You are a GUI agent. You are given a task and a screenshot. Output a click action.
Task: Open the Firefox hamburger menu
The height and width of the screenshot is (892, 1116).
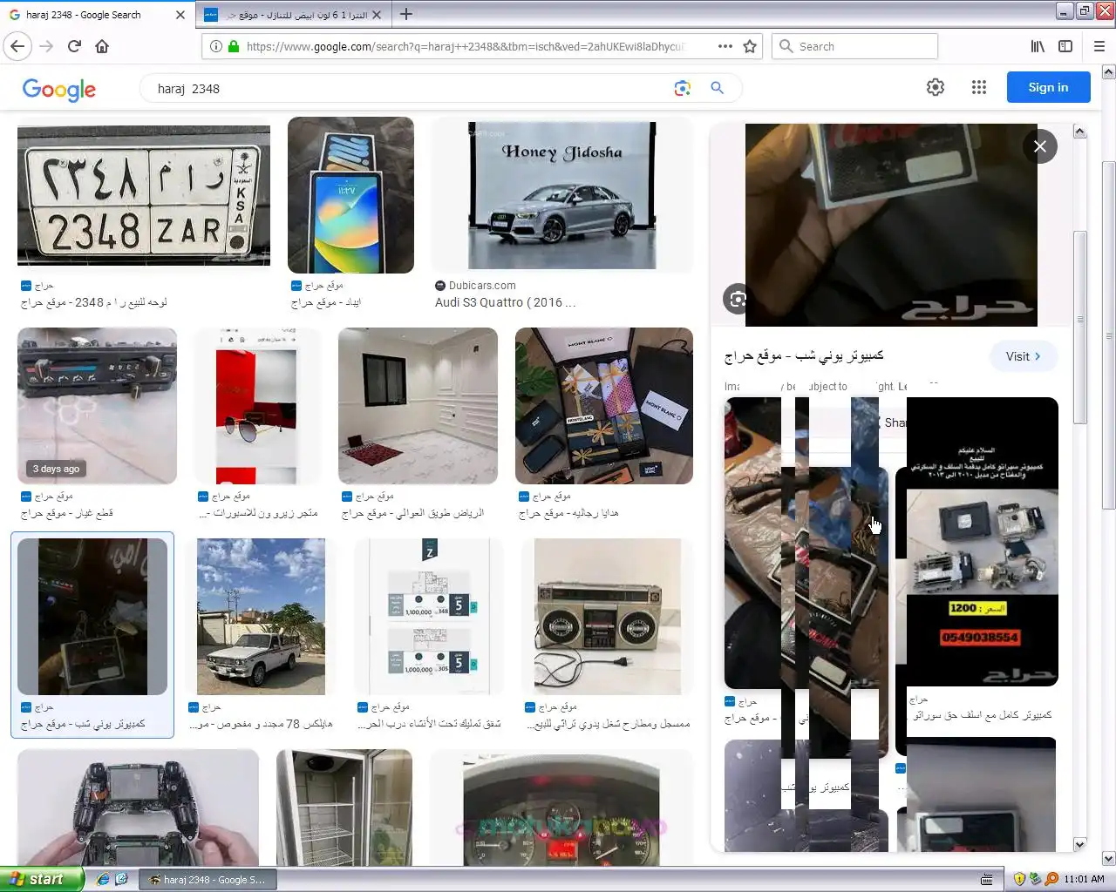point(1099,46)
